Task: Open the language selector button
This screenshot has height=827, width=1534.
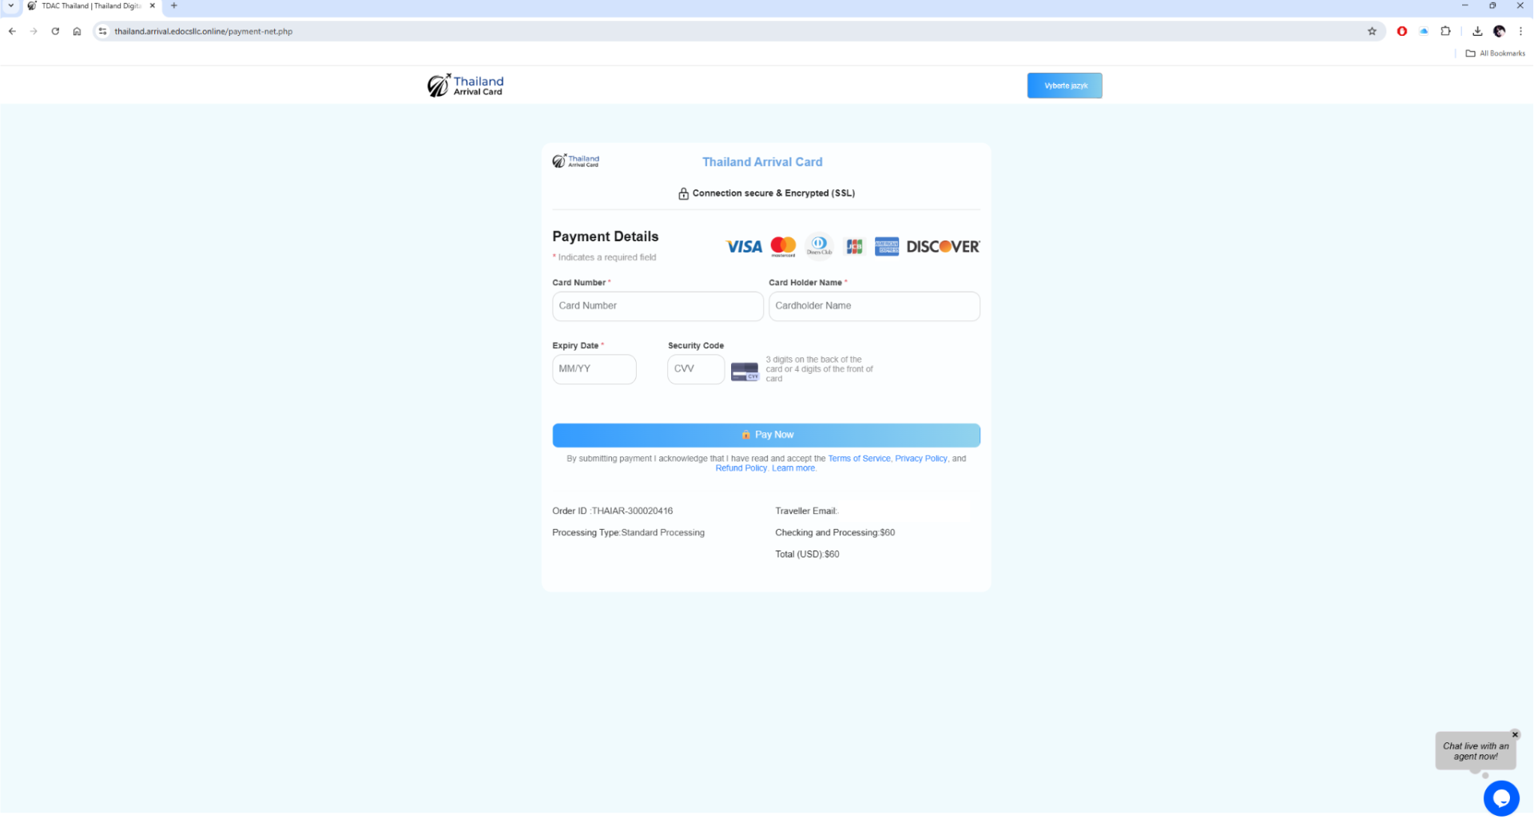Action: tap(1064, 85)
